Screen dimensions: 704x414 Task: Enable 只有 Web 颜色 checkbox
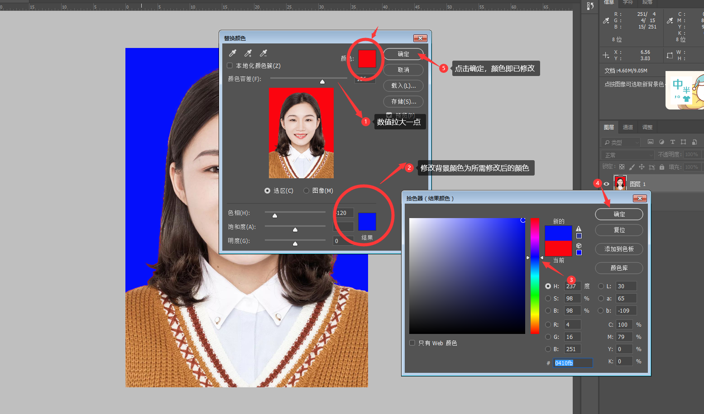pos(412,343)
